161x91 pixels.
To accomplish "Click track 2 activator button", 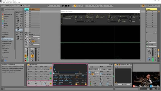I will coord(32,56).
